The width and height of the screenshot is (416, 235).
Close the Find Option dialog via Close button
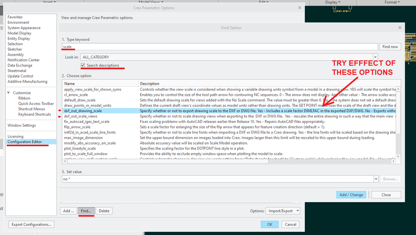pyautogui.click(x=386, y=195)
